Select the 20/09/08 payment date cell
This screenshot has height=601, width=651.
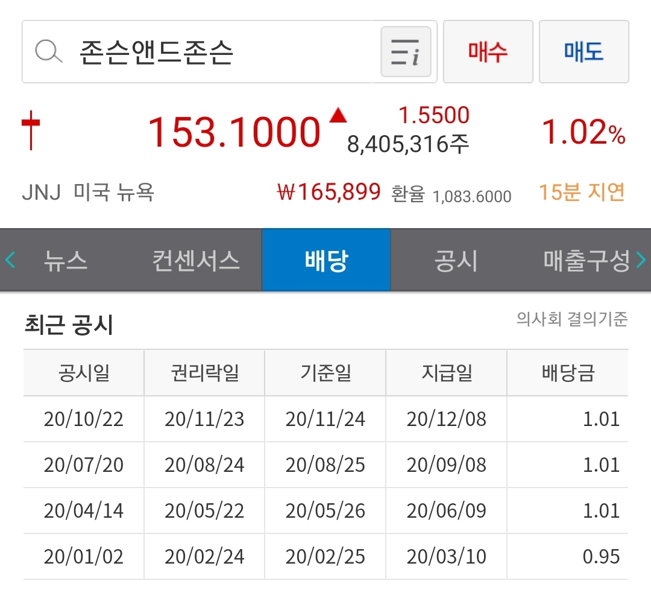pyautogui.click(x=447, y=465)
